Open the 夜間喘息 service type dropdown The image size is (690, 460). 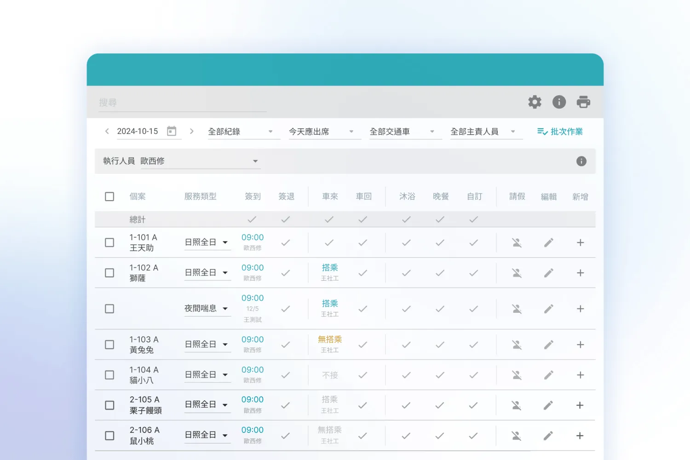(x=207, y=309)
